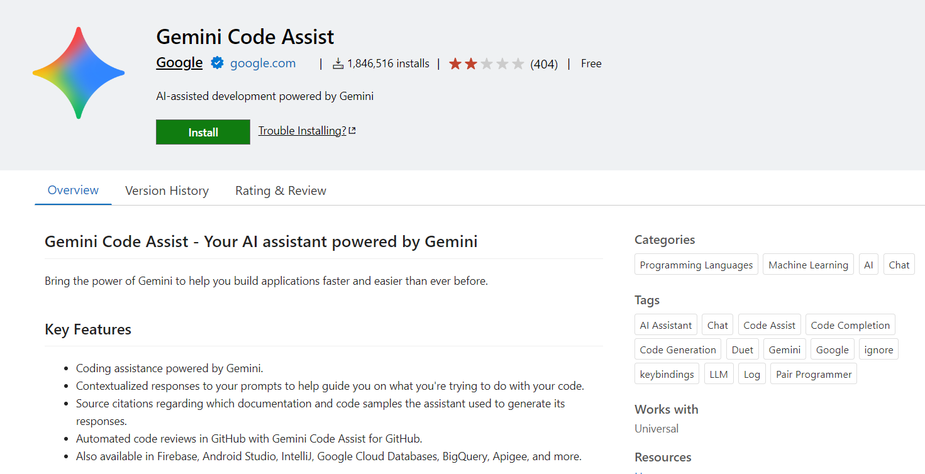Viewport: 925px width, 474px height.
Task: Switch to the Version History tab
Action: point(167,191)
